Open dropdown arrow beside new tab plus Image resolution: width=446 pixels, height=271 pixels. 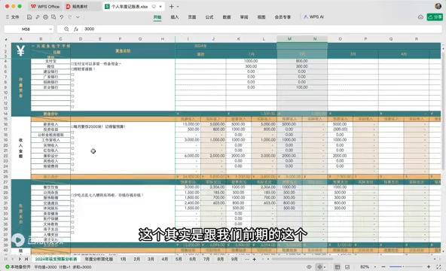[x=178, y=6]
